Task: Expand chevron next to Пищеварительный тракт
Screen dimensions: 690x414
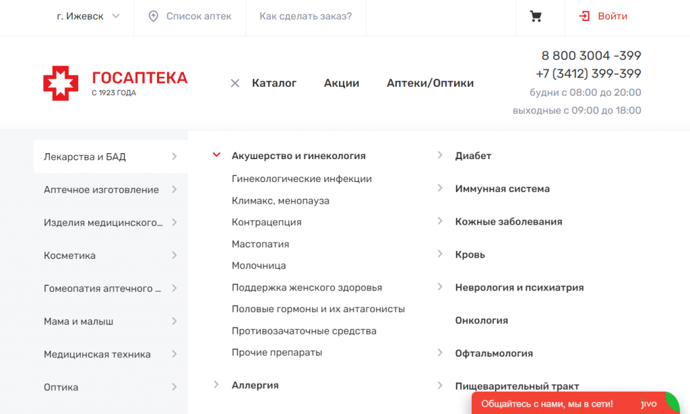Action: [439, 386]
